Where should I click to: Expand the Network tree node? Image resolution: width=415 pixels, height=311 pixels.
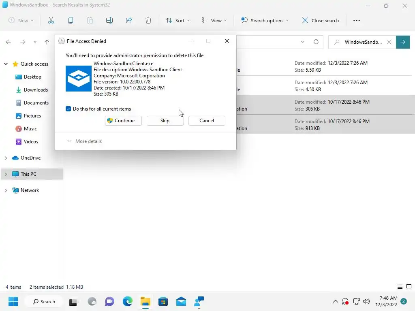tap(6, 190)
